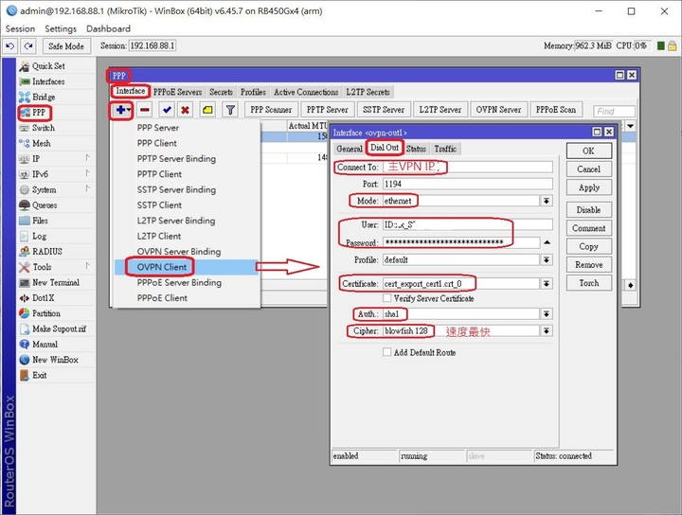
Task: Click the Find search box
Action: tap(614, 112)
